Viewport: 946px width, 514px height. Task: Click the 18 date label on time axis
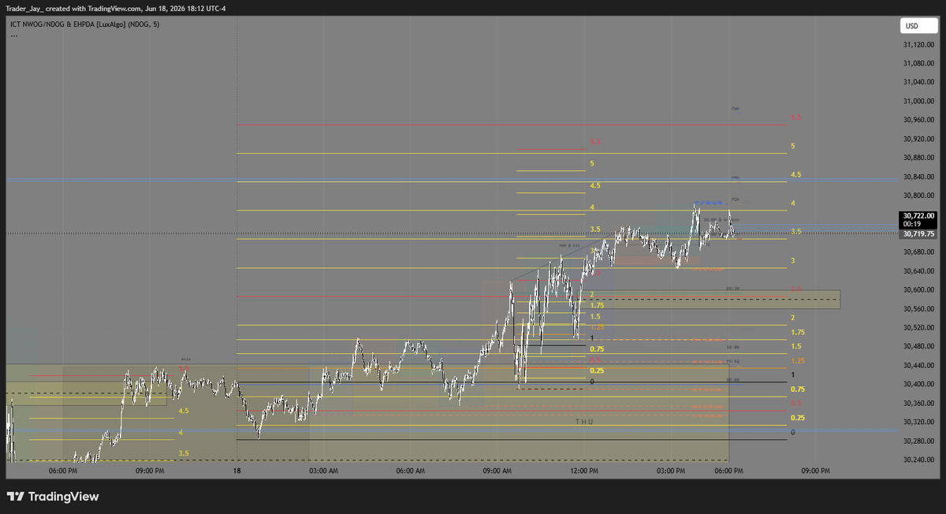(237, 471)
